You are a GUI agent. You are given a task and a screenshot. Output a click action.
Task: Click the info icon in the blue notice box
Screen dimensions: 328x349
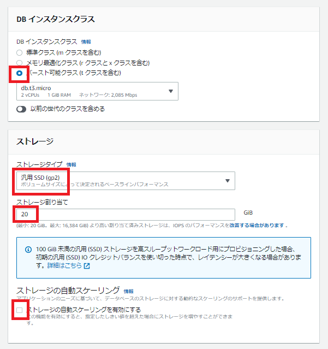(x=28, y=250)
